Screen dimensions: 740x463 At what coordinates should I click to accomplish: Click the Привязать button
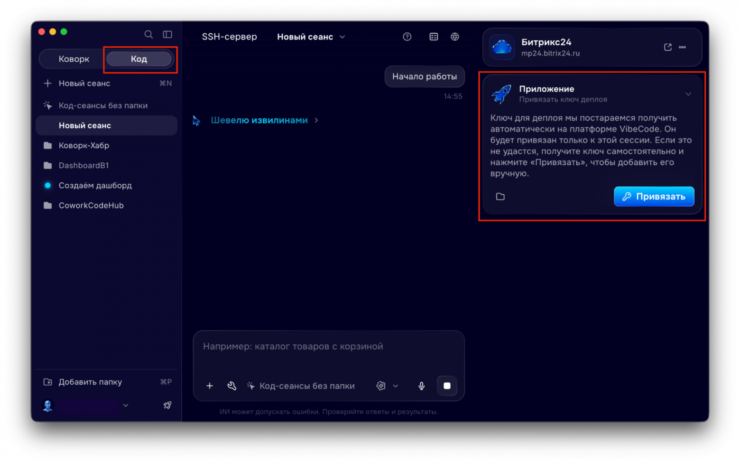pyautogui.click(x=654, y=197)
